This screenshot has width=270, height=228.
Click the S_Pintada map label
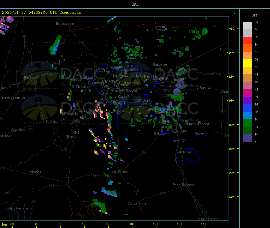(80, 87)
